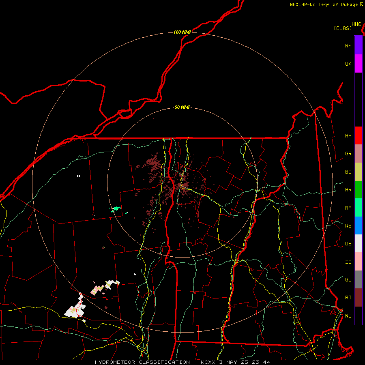The width and height of the screenshot is (365, 365).
Task: Click the 'WS' legend label
Action: pyautogui.click(x=348, y=225)
